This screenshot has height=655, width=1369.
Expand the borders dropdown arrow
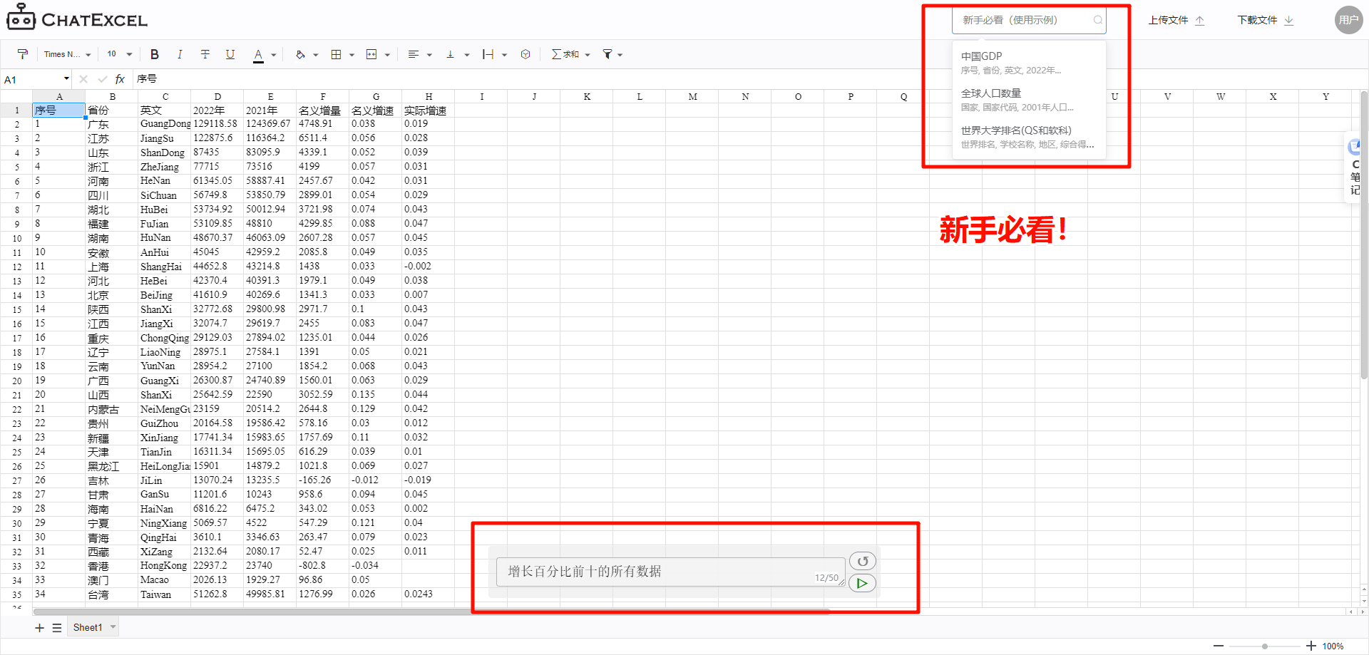352,55
